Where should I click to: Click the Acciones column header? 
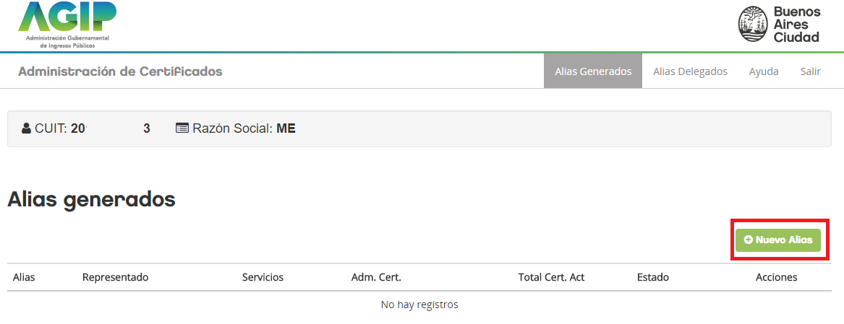(776, 277)
